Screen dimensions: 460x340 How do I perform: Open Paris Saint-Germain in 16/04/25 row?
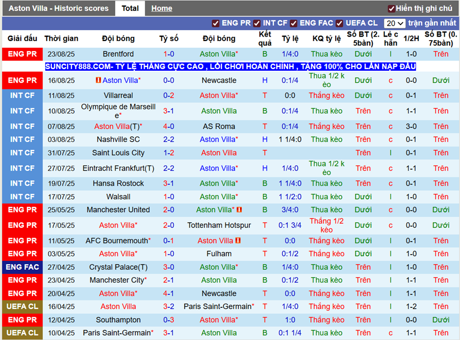(219, 306)
